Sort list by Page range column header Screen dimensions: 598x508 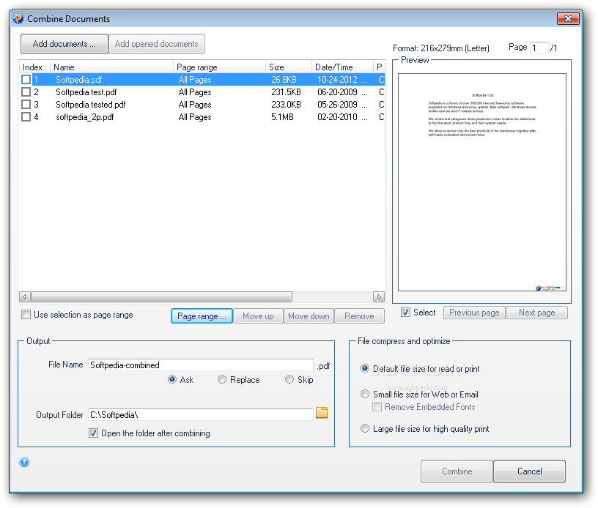pos(220,67)
